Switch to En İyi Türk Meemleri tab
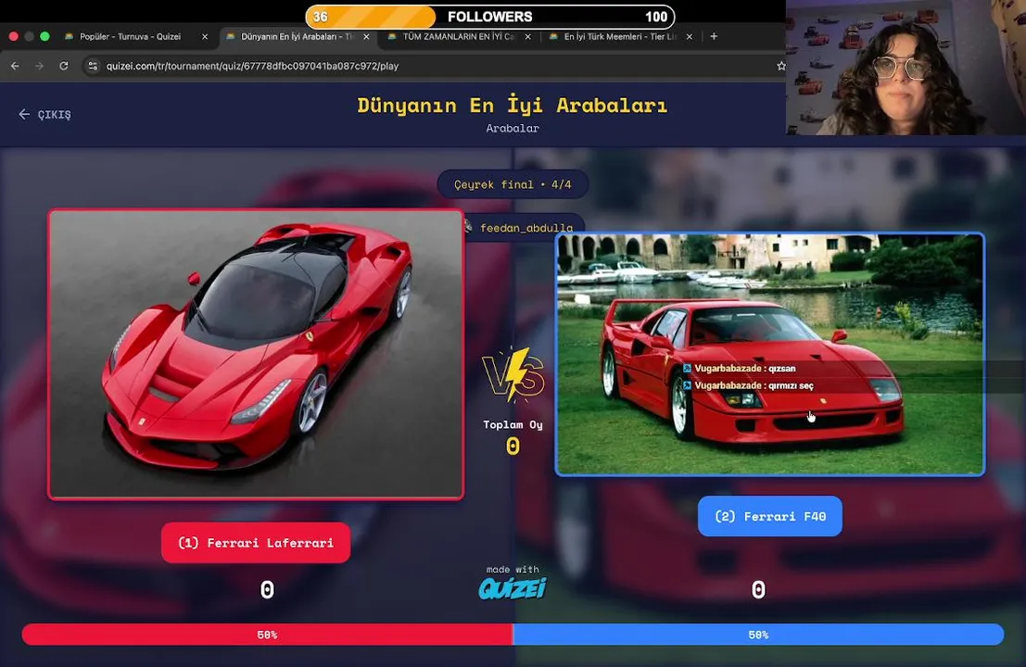Screen dimensions: 1026x667 [x=618, y=37]
